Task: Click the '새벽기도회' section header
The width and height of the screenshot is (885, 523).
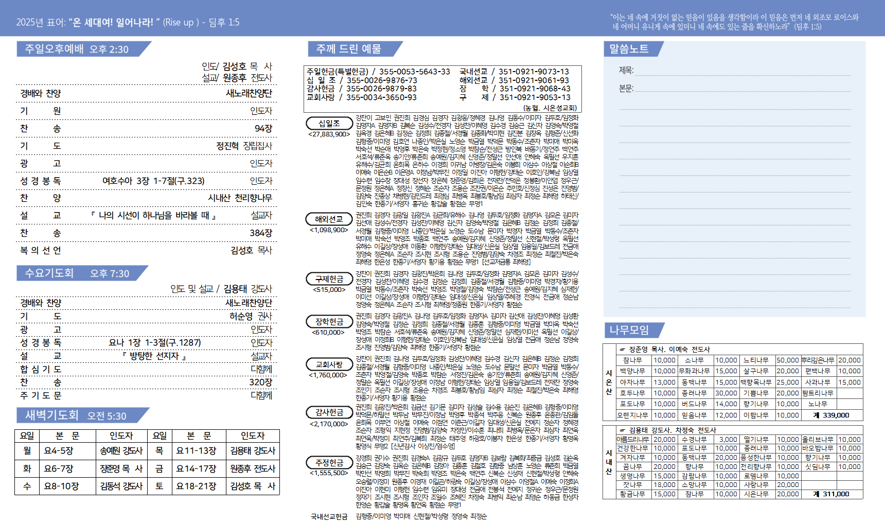Action: [82, 415]
